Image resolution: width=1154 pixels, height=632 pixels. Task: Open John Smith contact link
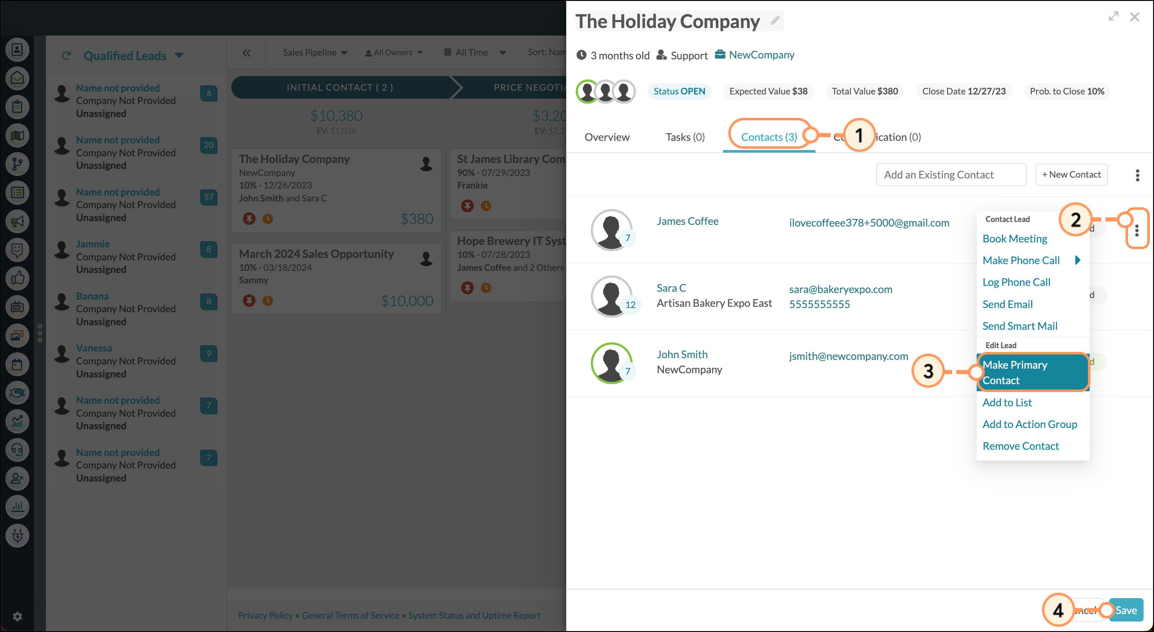click(682, 355)
